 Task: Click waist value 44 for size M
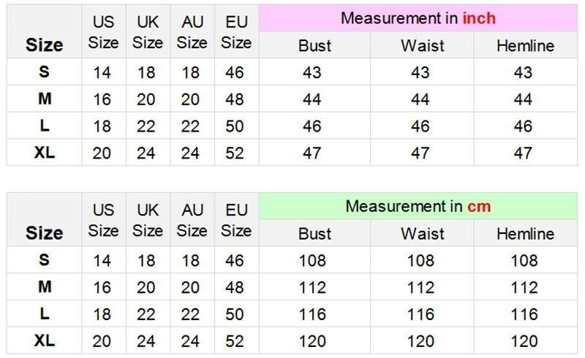pos(420,99)
